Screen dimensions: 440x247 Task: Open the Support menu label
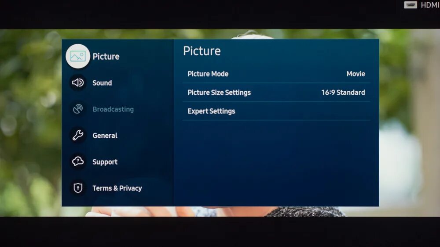pyautogui.click(x=105, y=162)
